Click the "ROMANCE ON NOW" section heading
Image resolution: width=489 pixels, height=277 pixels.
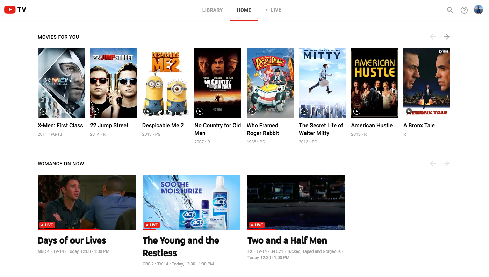pos(61,164)
